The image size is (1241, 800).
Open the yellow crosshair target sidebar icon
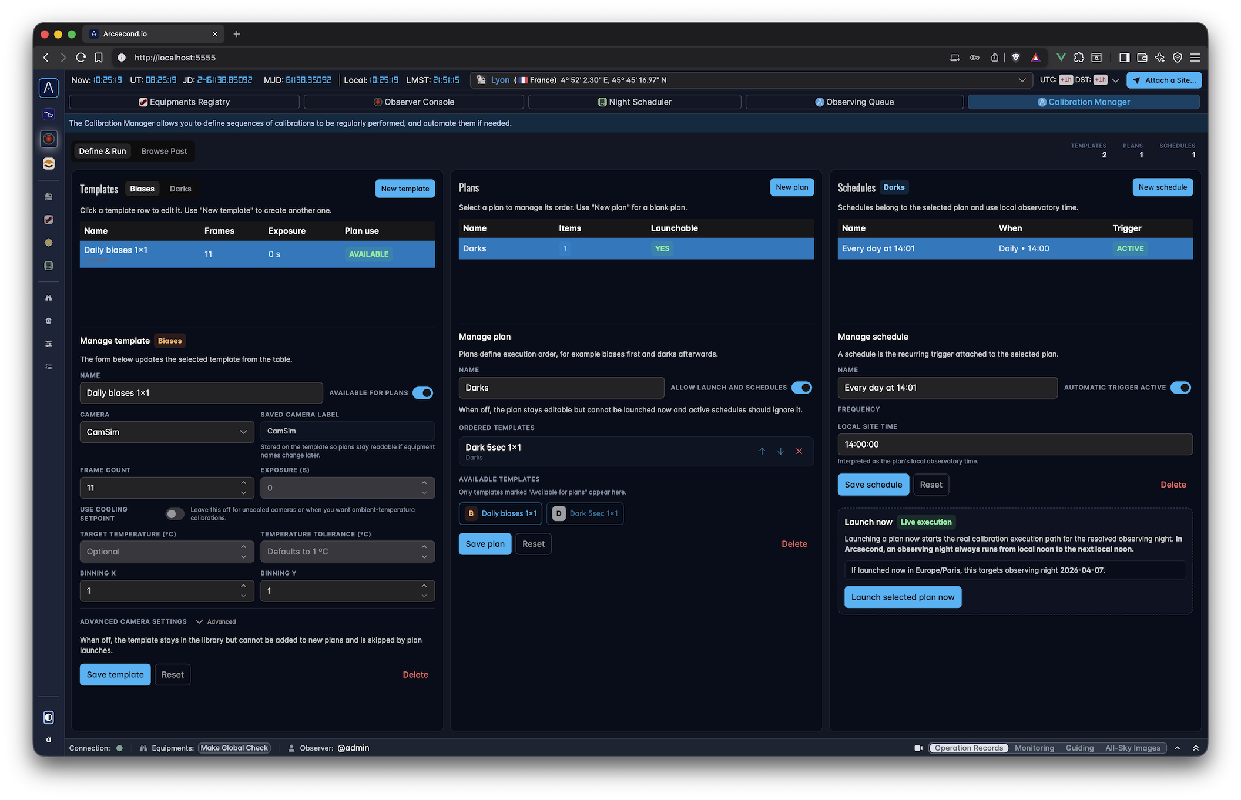point(49,243)
